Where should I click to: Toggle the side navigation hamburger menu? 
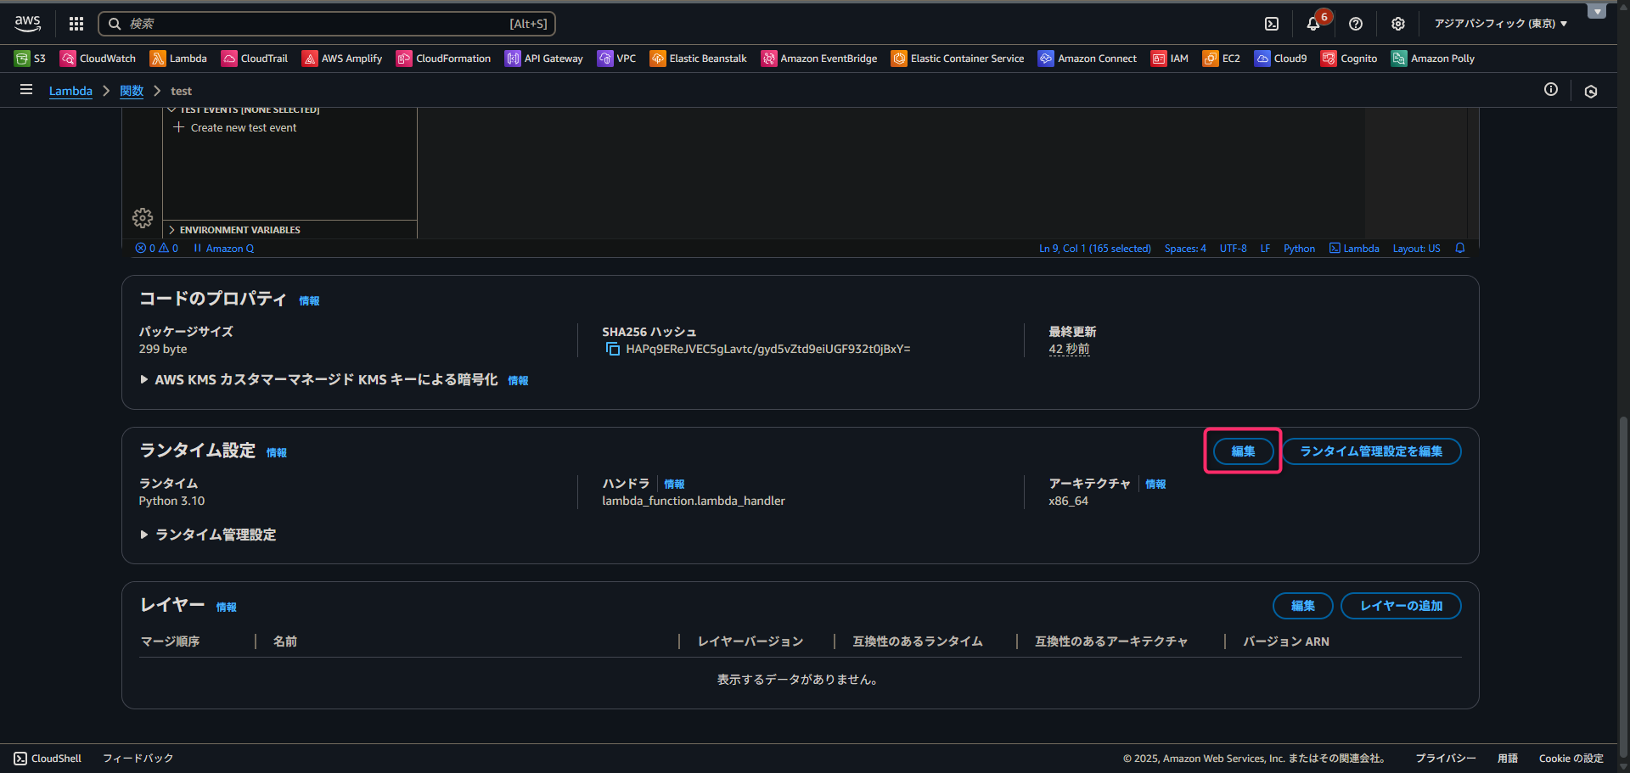(x=26, y=90)
